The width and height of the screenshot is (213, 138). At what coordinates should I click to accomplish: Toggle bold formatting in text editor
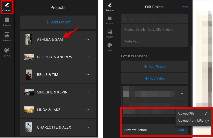click(x=124, y=20)
